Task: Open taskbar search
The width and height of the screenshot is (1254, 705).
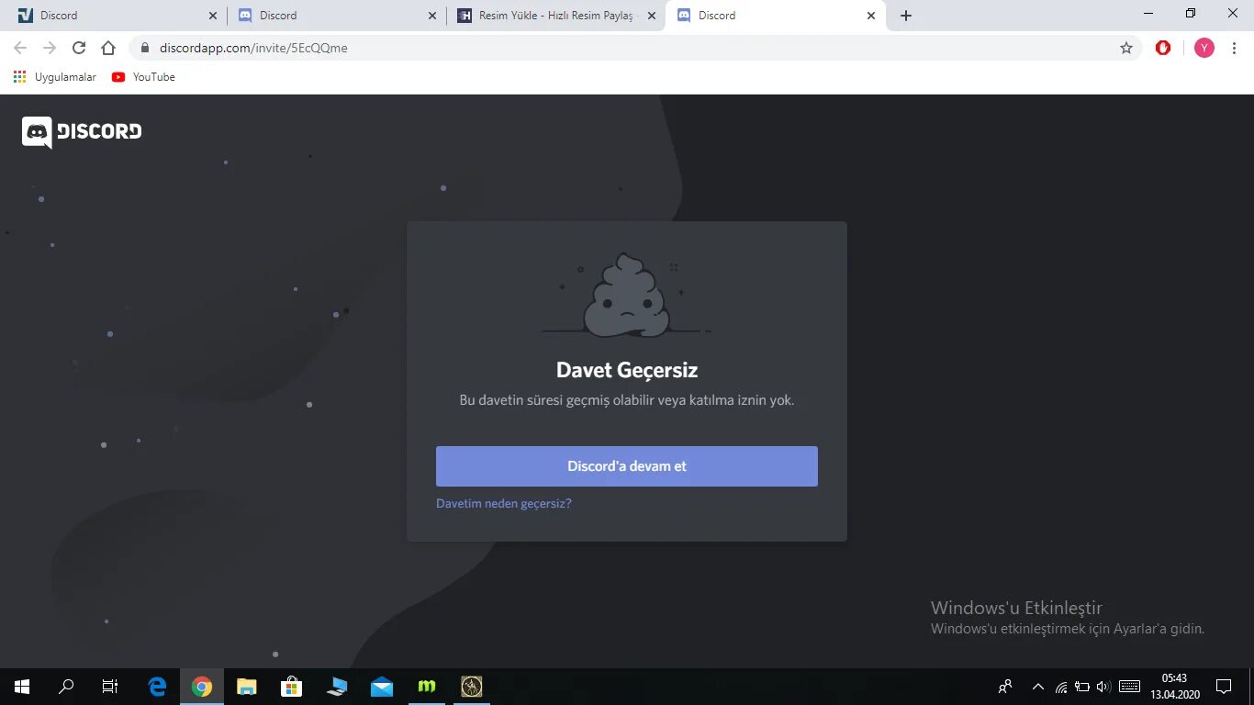Action: coord(66,687)
